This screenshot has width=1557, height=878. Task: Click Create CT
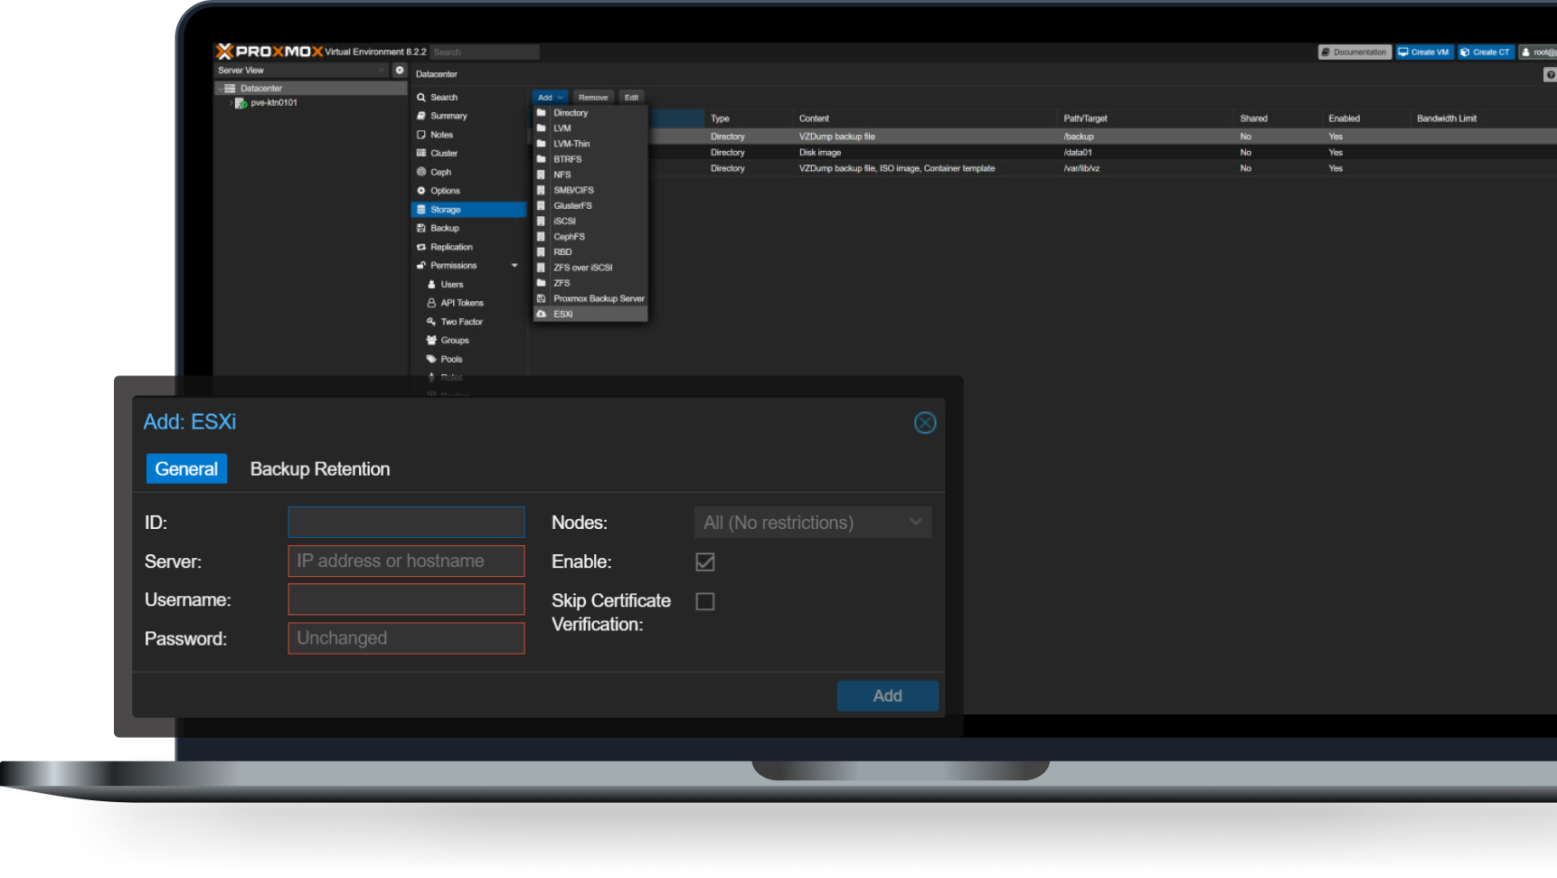point(1486,52)
